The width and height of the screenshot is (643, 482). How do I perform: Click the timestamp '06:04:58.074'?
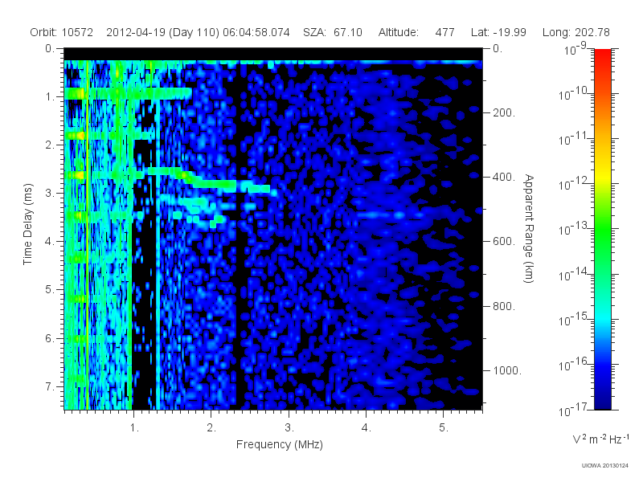click(x=256, y=32)
